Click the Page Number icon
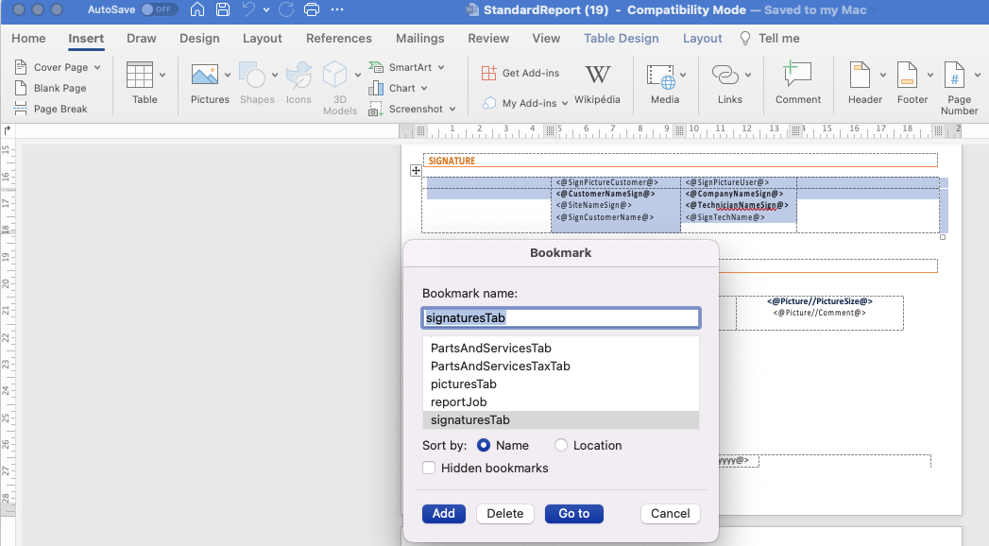The width and height of the screenshot is (989, 546). click(954, 75)
